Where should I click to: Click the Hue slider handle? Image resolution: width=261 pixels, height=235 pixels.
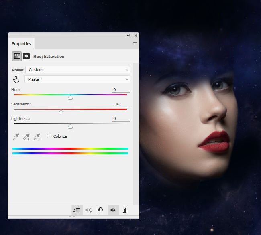click(x=70, y=98)
